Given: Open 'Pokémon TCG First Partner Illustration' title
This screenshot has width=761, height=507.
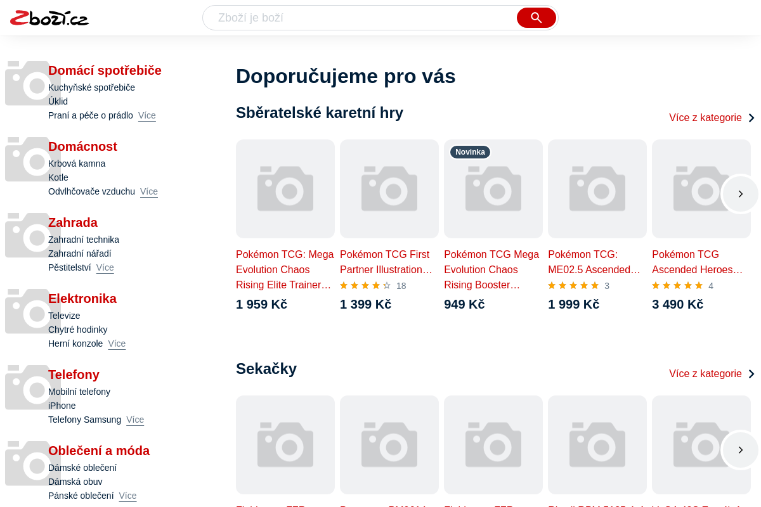Looking at the screenshot, I should pyautogui.click(x=386, y=262).
